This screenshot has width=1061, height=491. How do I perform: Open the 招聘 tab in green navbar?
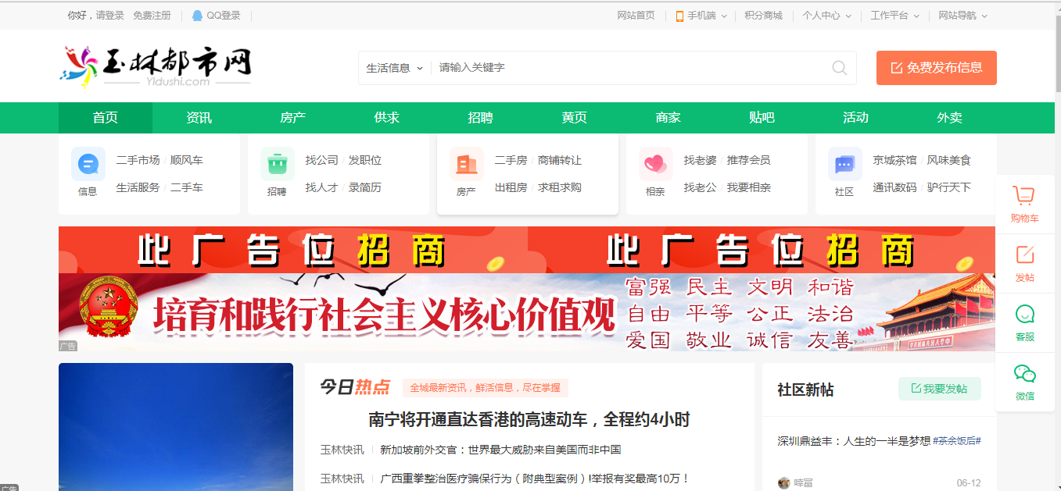(480, 118)
